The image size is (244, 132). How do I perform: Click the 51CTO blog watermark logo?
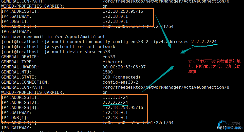(x=230, y=125)
